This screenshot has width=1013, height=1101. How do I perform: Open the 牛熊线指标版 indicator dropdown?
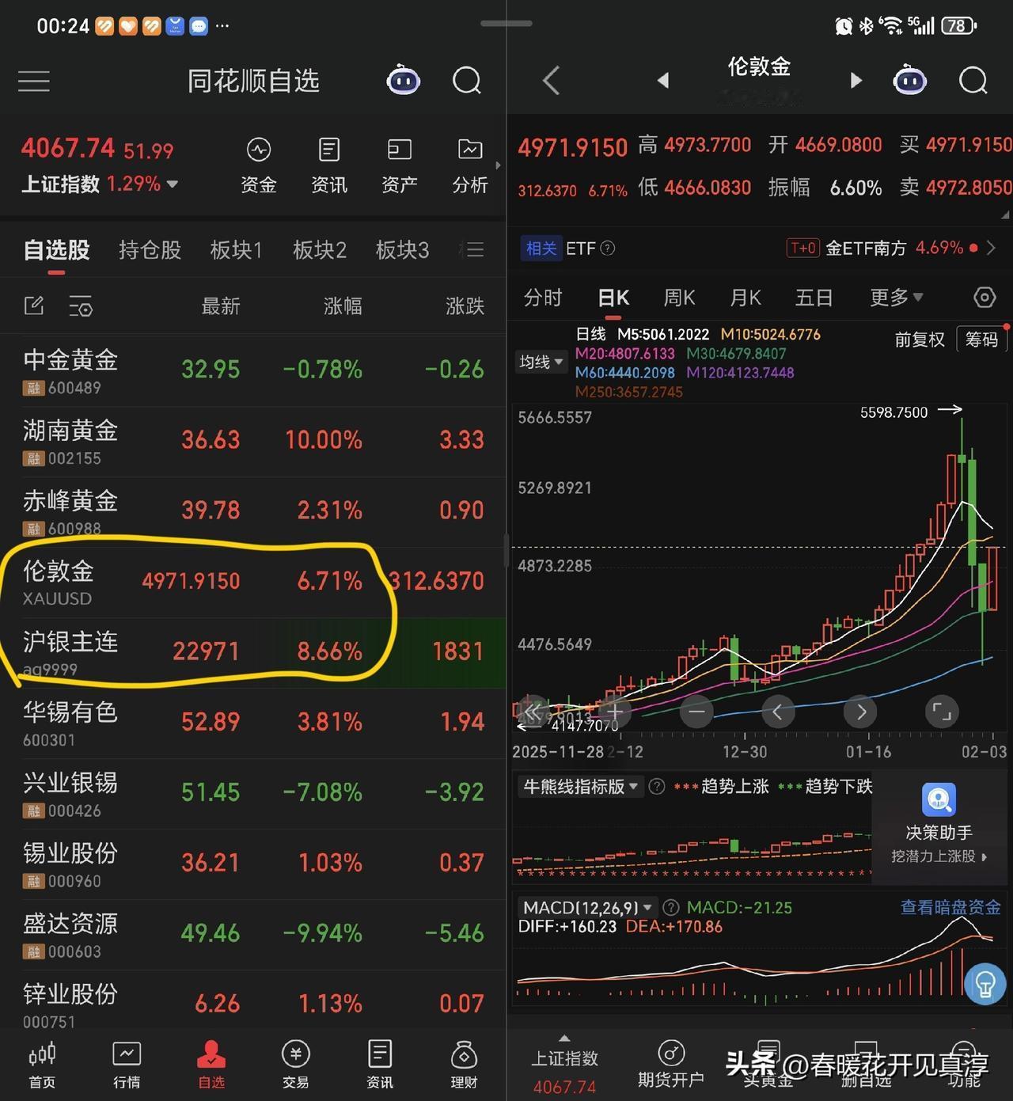pos(580,787)
